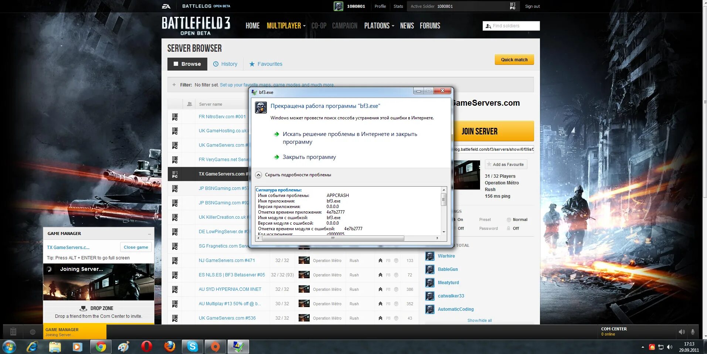
Task: Click the clipboard icon in the bottom Battlelog bar
Action: pyautogui.click(x=13, y=332)
